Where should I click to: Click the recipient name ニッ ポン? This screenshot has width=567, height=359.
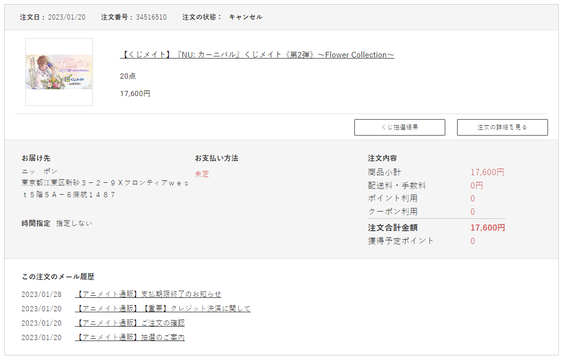pyautogui.click(x=40, y=172)
